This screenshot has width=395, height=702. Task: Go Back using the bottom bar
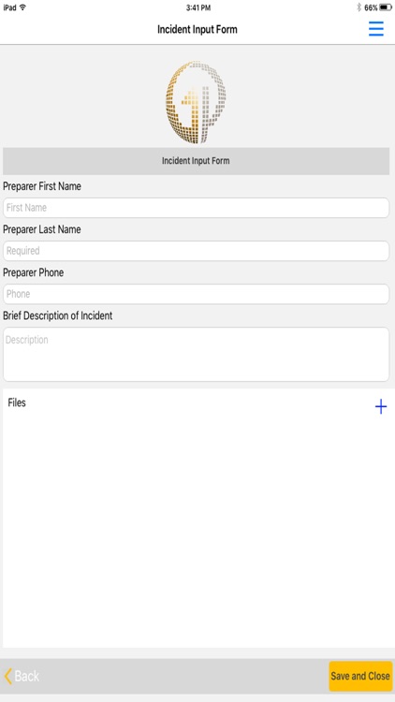click(22, 676)
